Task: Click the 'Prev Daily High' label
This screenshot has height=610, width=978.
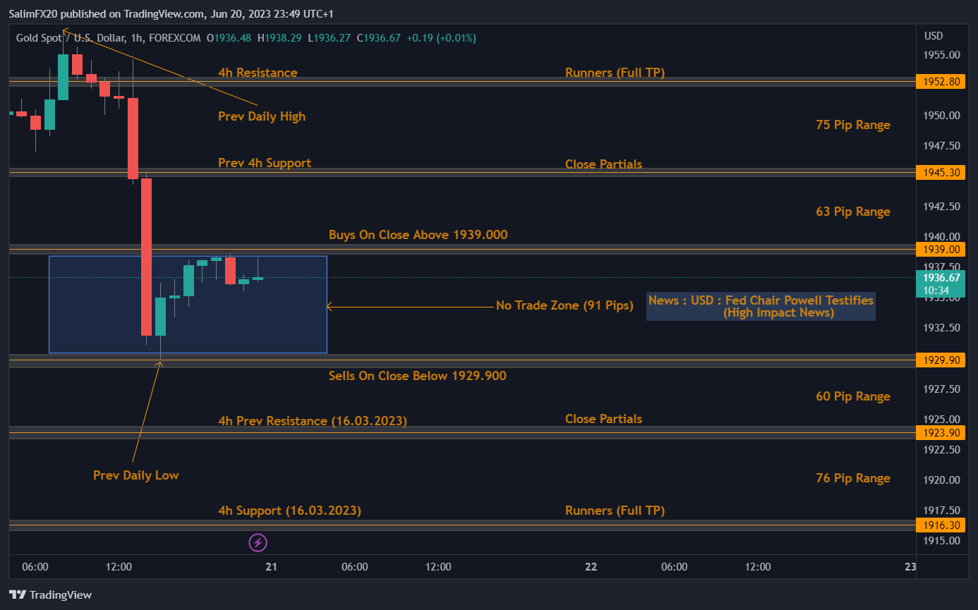Action: click(262, 116)
